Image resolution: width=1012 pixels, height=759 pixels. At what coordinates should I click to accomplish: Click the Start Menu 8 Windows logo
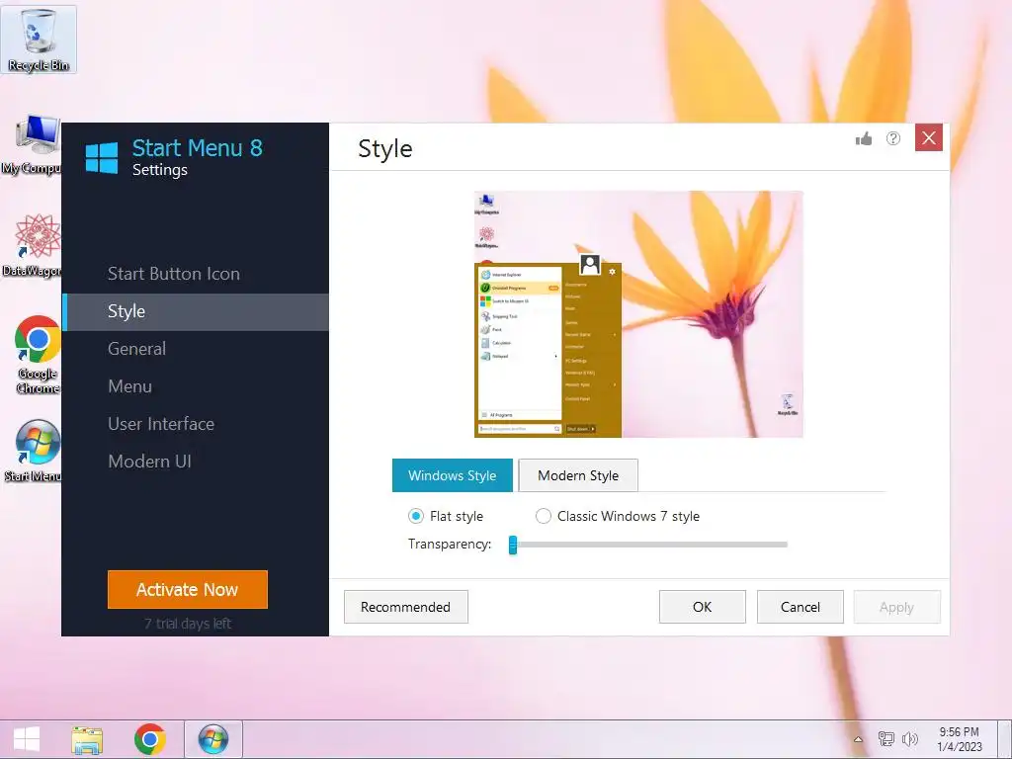(x=102, y=158)
